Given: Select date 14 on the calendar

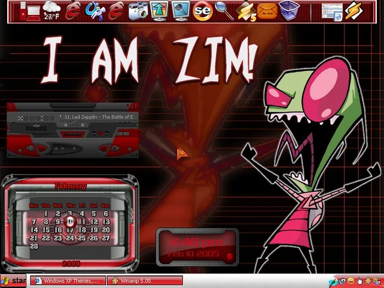Looking at the screenshot, I should click(34, 230).
